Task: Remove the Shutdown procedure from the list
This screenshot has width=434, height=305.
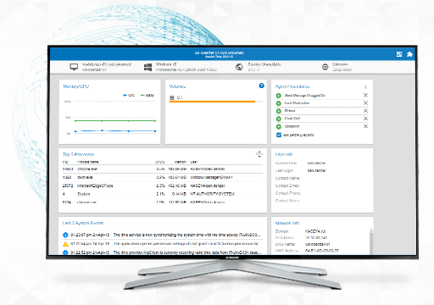Action: (365, 126)
